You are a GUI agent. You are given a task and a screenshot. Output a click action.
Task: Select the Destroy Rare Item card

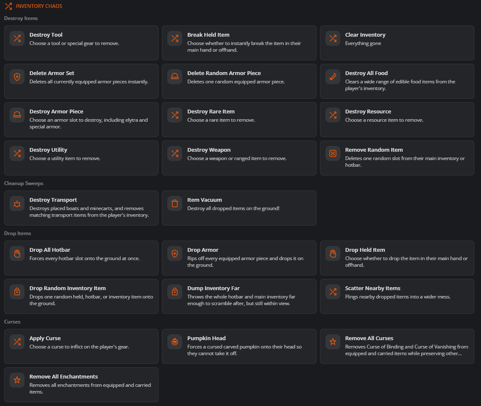coord(239,120)
